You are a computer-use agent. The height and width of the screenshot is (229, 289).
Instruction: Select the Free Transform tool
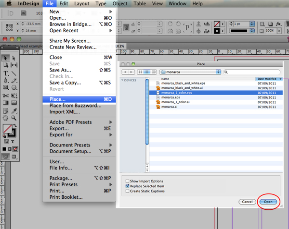point(14,96)
